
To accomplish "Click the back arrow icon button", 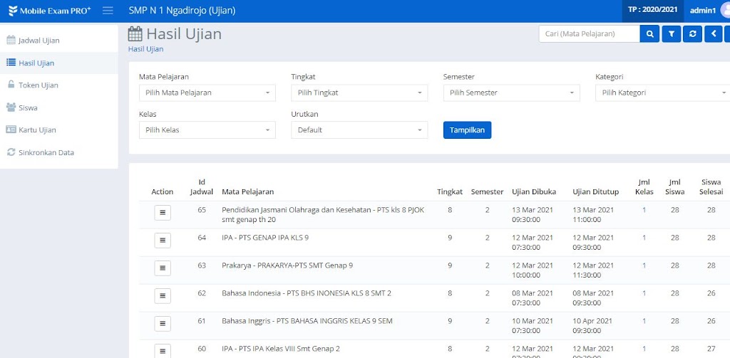I will tap(714, 34).
